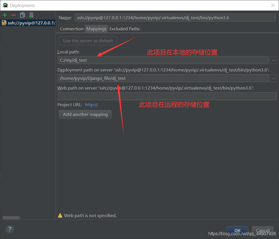Click the SFTP server icon in list
Image resolution: width=279 pixels, height=239 pixels.
4,23
